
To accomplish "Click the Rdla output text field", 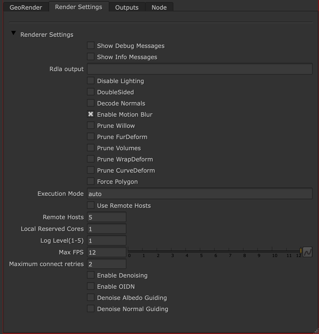I will pyautogui.click(x=200, y=69).
